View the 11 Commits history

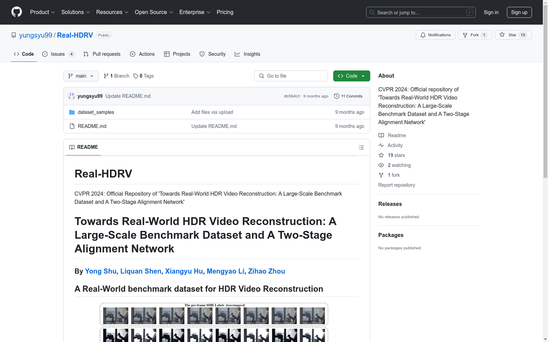pos(348,96)
